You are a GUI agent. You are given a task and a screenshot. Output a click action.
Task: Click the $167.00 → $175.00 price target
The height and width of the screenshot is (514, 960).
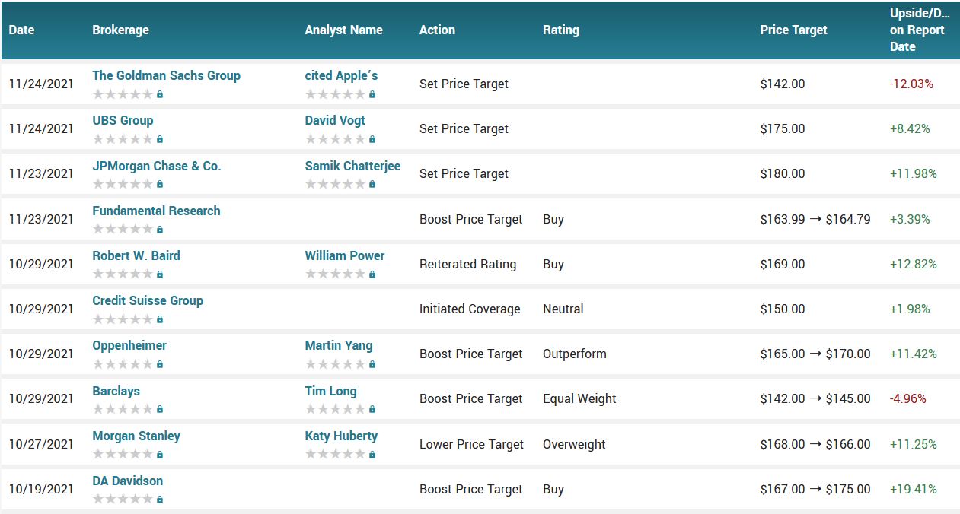[x=815, y=489]
